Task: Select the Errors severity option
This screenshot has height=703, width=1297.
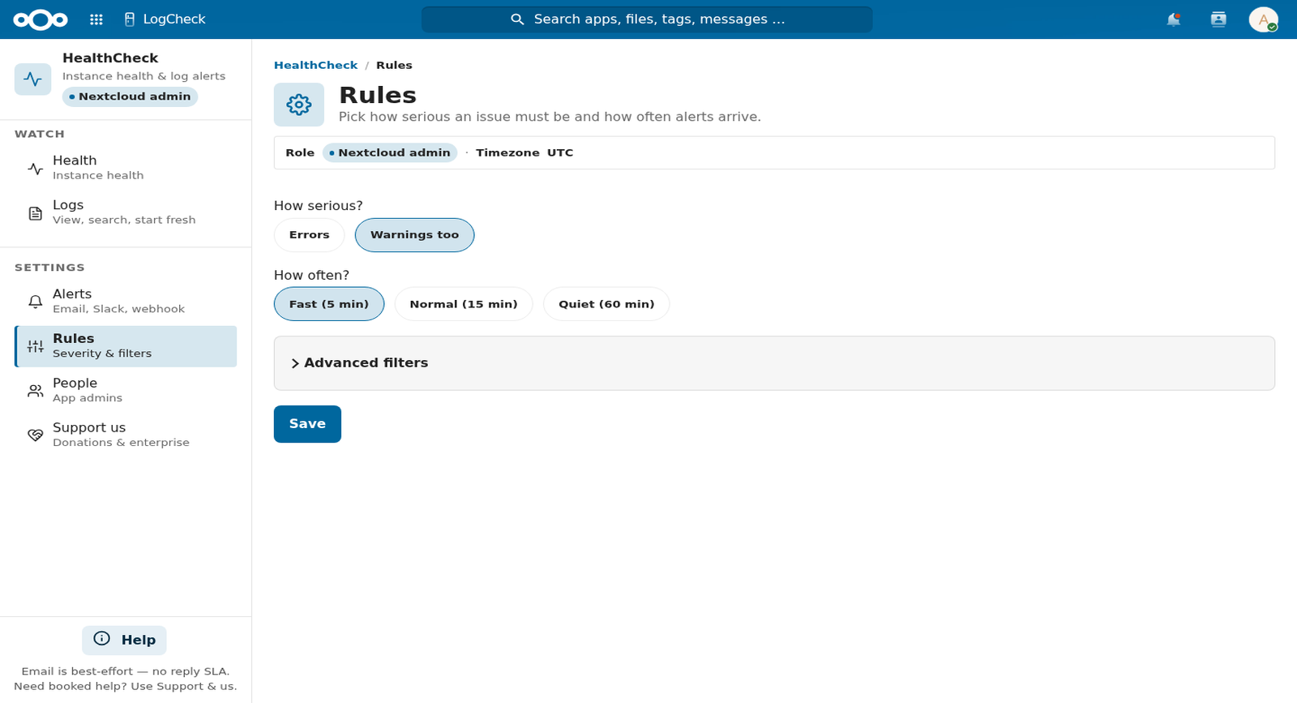Action: 310,235
